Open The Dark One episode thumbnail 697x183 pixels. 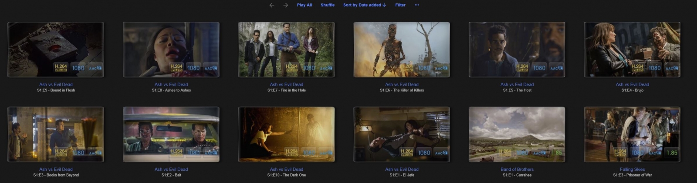[286, 134]
